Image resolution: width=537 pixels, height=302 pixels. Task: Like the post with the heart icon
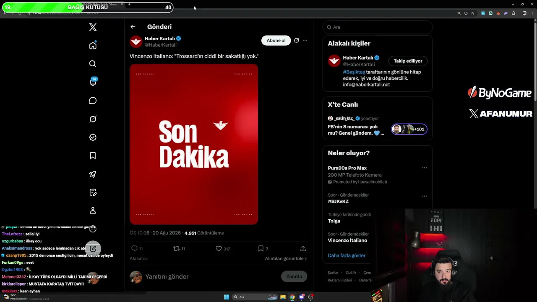pyautogui.click(x=219, y=248)
